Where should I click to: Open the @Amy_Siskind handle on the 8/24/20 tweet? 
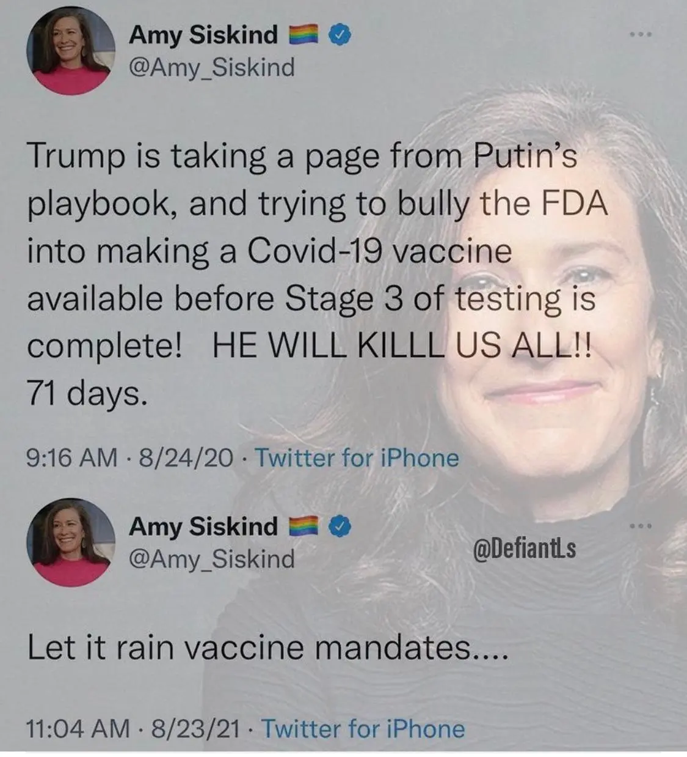(211, 67)
